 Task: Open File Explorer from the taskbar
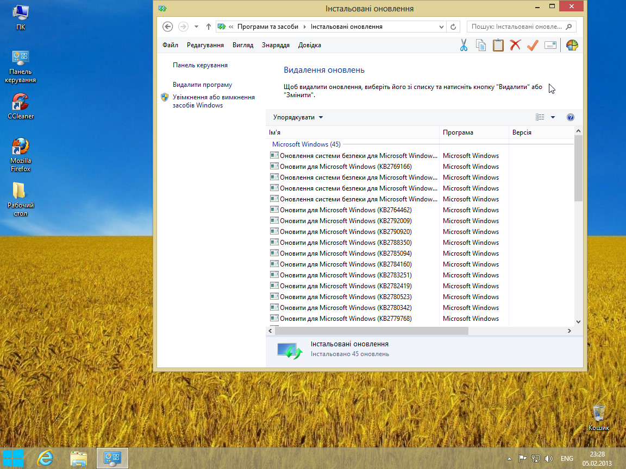(79, 458)
